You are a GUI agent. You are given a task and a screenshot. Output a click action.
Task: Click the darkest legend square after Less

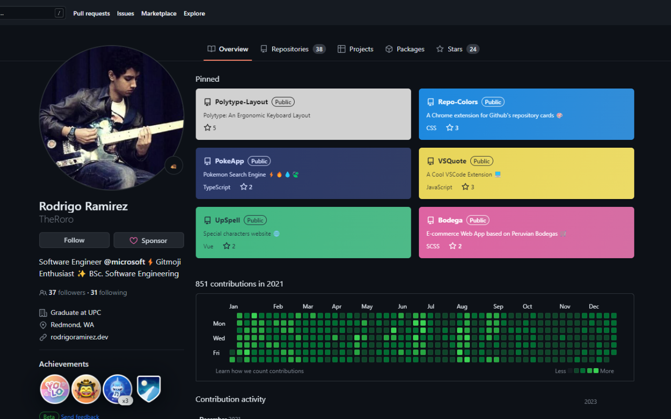570,371
